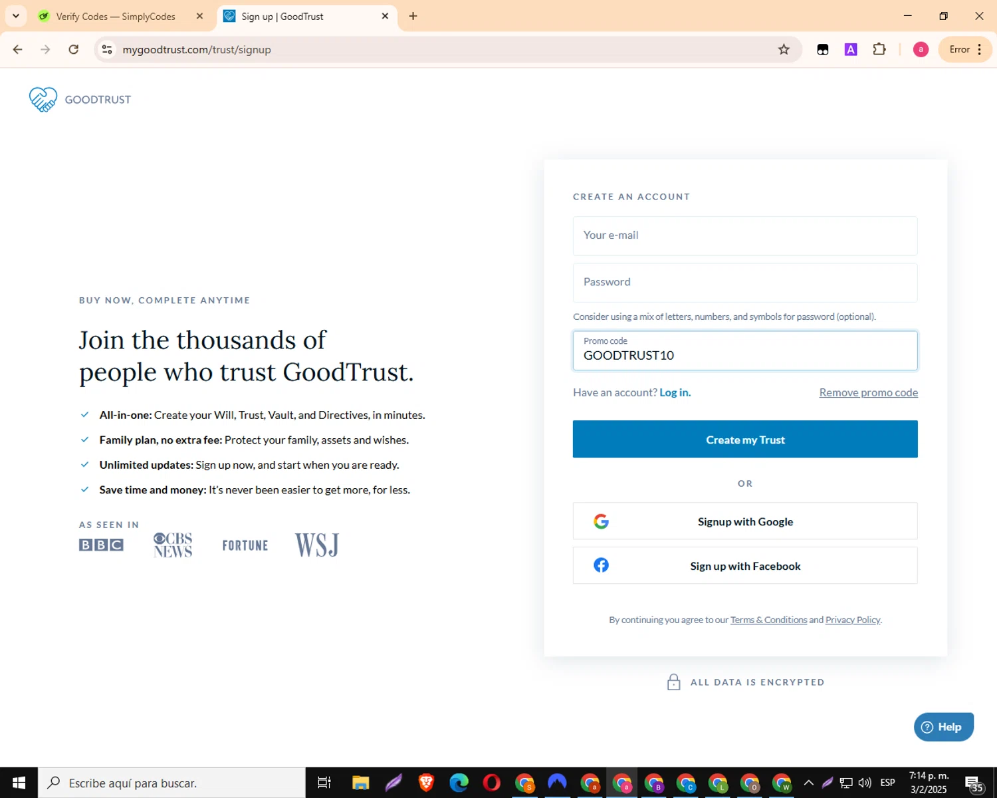Click the Windows taskbar search box
The width and height of the screenshot is (997, 798).
click(171, 783)
